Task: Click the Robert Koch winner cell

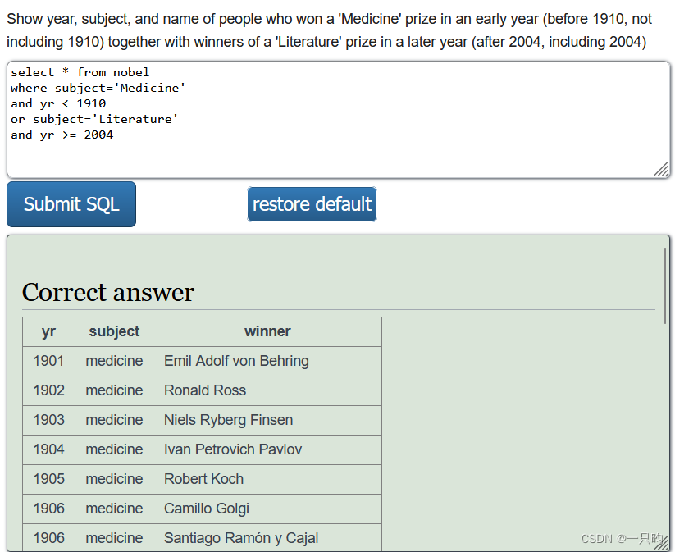Action: pyautogui.click(x=203, y=479)
